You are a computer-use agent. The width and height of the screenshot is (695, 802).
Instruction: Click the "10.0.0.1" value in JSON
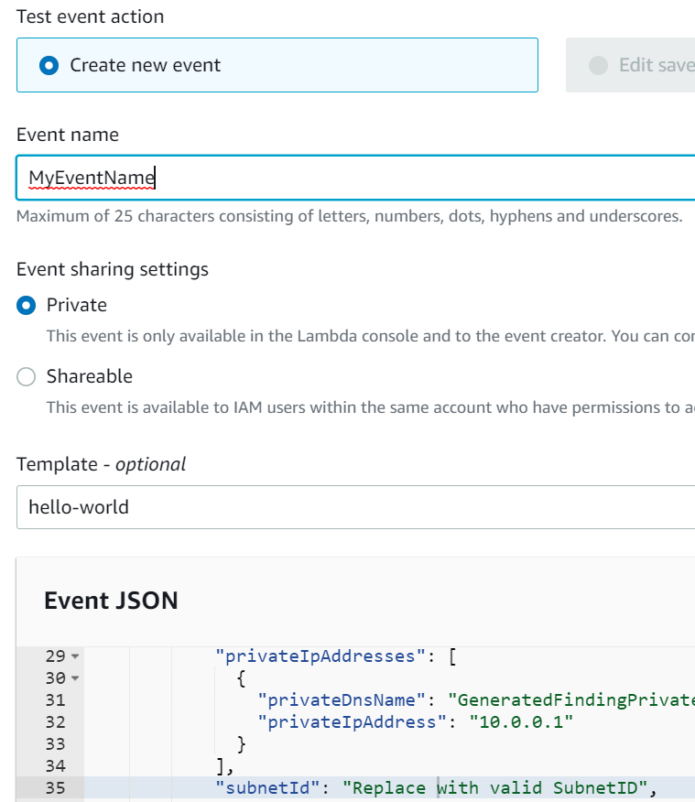coord(521,722)
